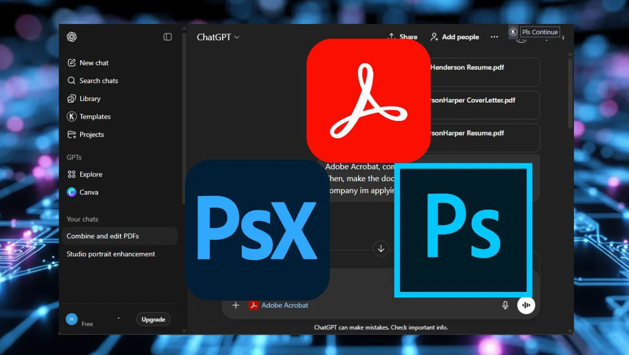
Task: Collapse the sidebar with the panel icon
Action: pos(167,37)
